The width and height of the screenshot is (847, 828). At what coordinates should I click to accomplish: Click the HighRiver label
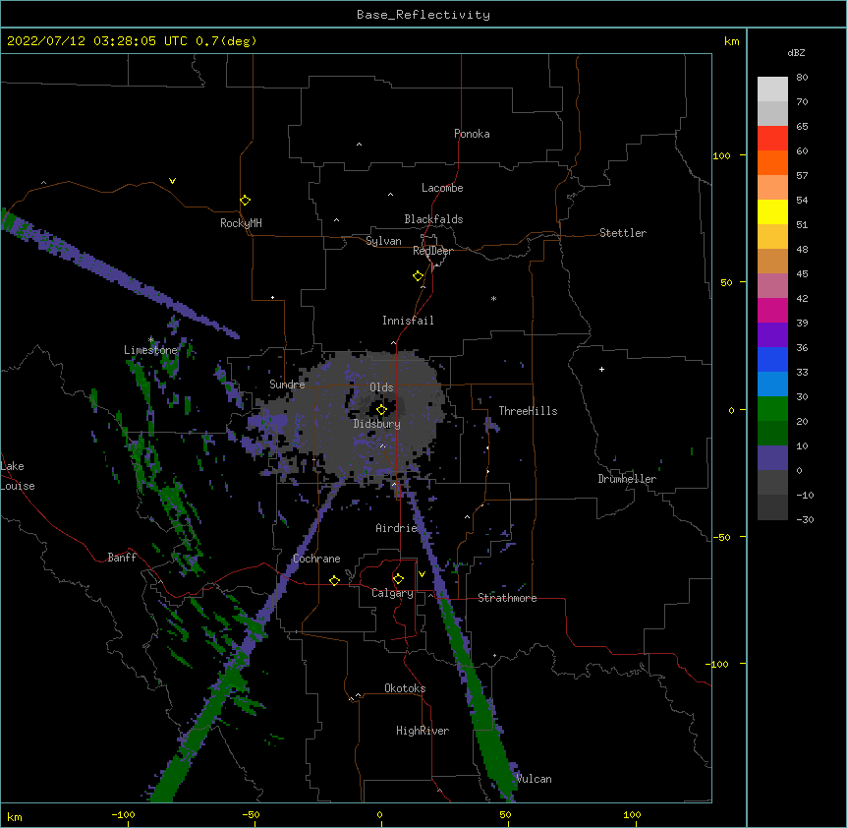(423, 731)
